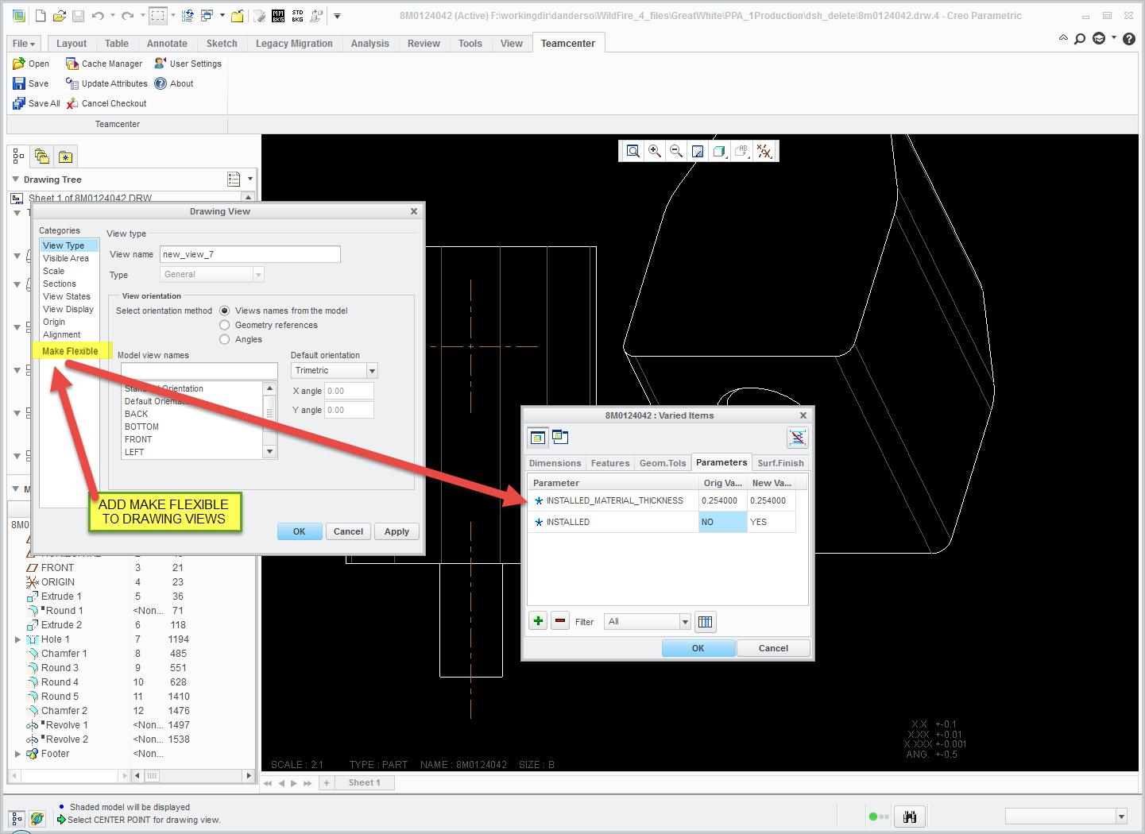
Task: Click red minus to remove varied item
Action: pos(560,621)
